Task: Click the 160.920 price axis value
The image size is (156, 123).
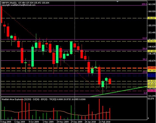Action: [152, 11]
